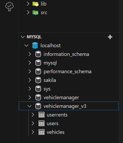Select the localhost connection label
The height and width of the screenshot is (143, 123).
click(51, 45)
